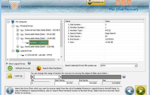Click the Contact us button
Screen dimensions: 150x95
tap(96, 2)
